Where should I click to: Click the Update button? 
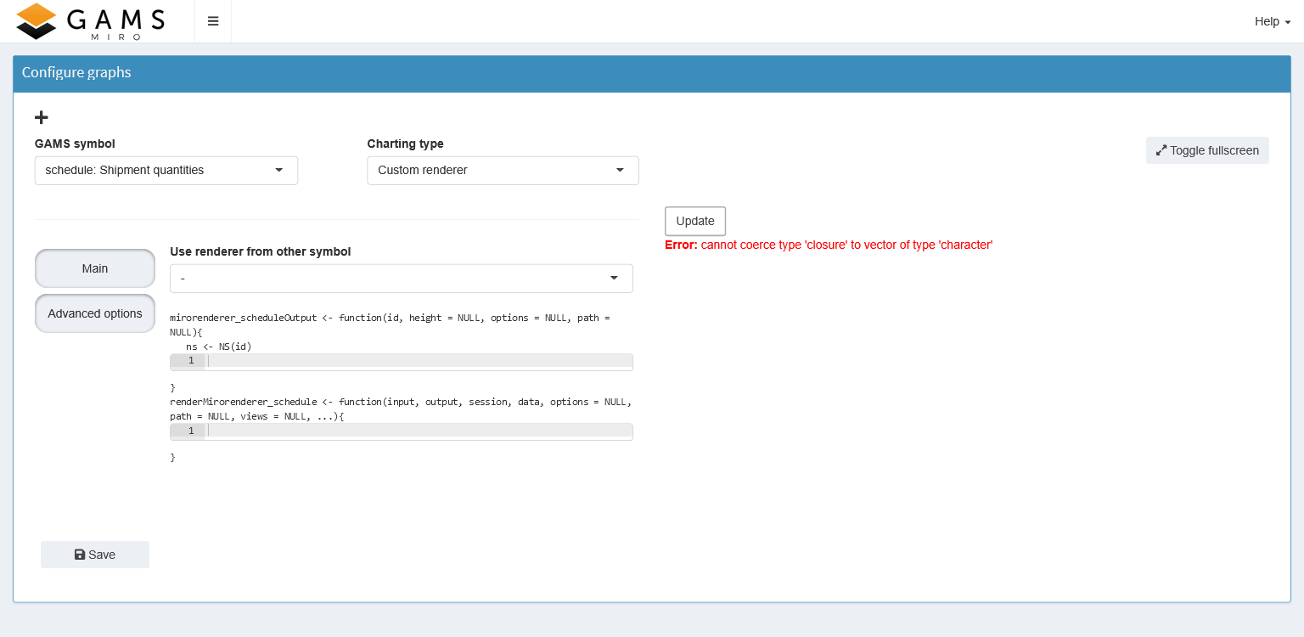point(694,221)
